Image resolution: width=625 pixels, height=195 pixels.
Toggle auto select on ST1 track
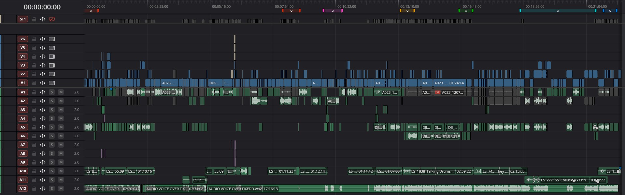pos(42,19)
